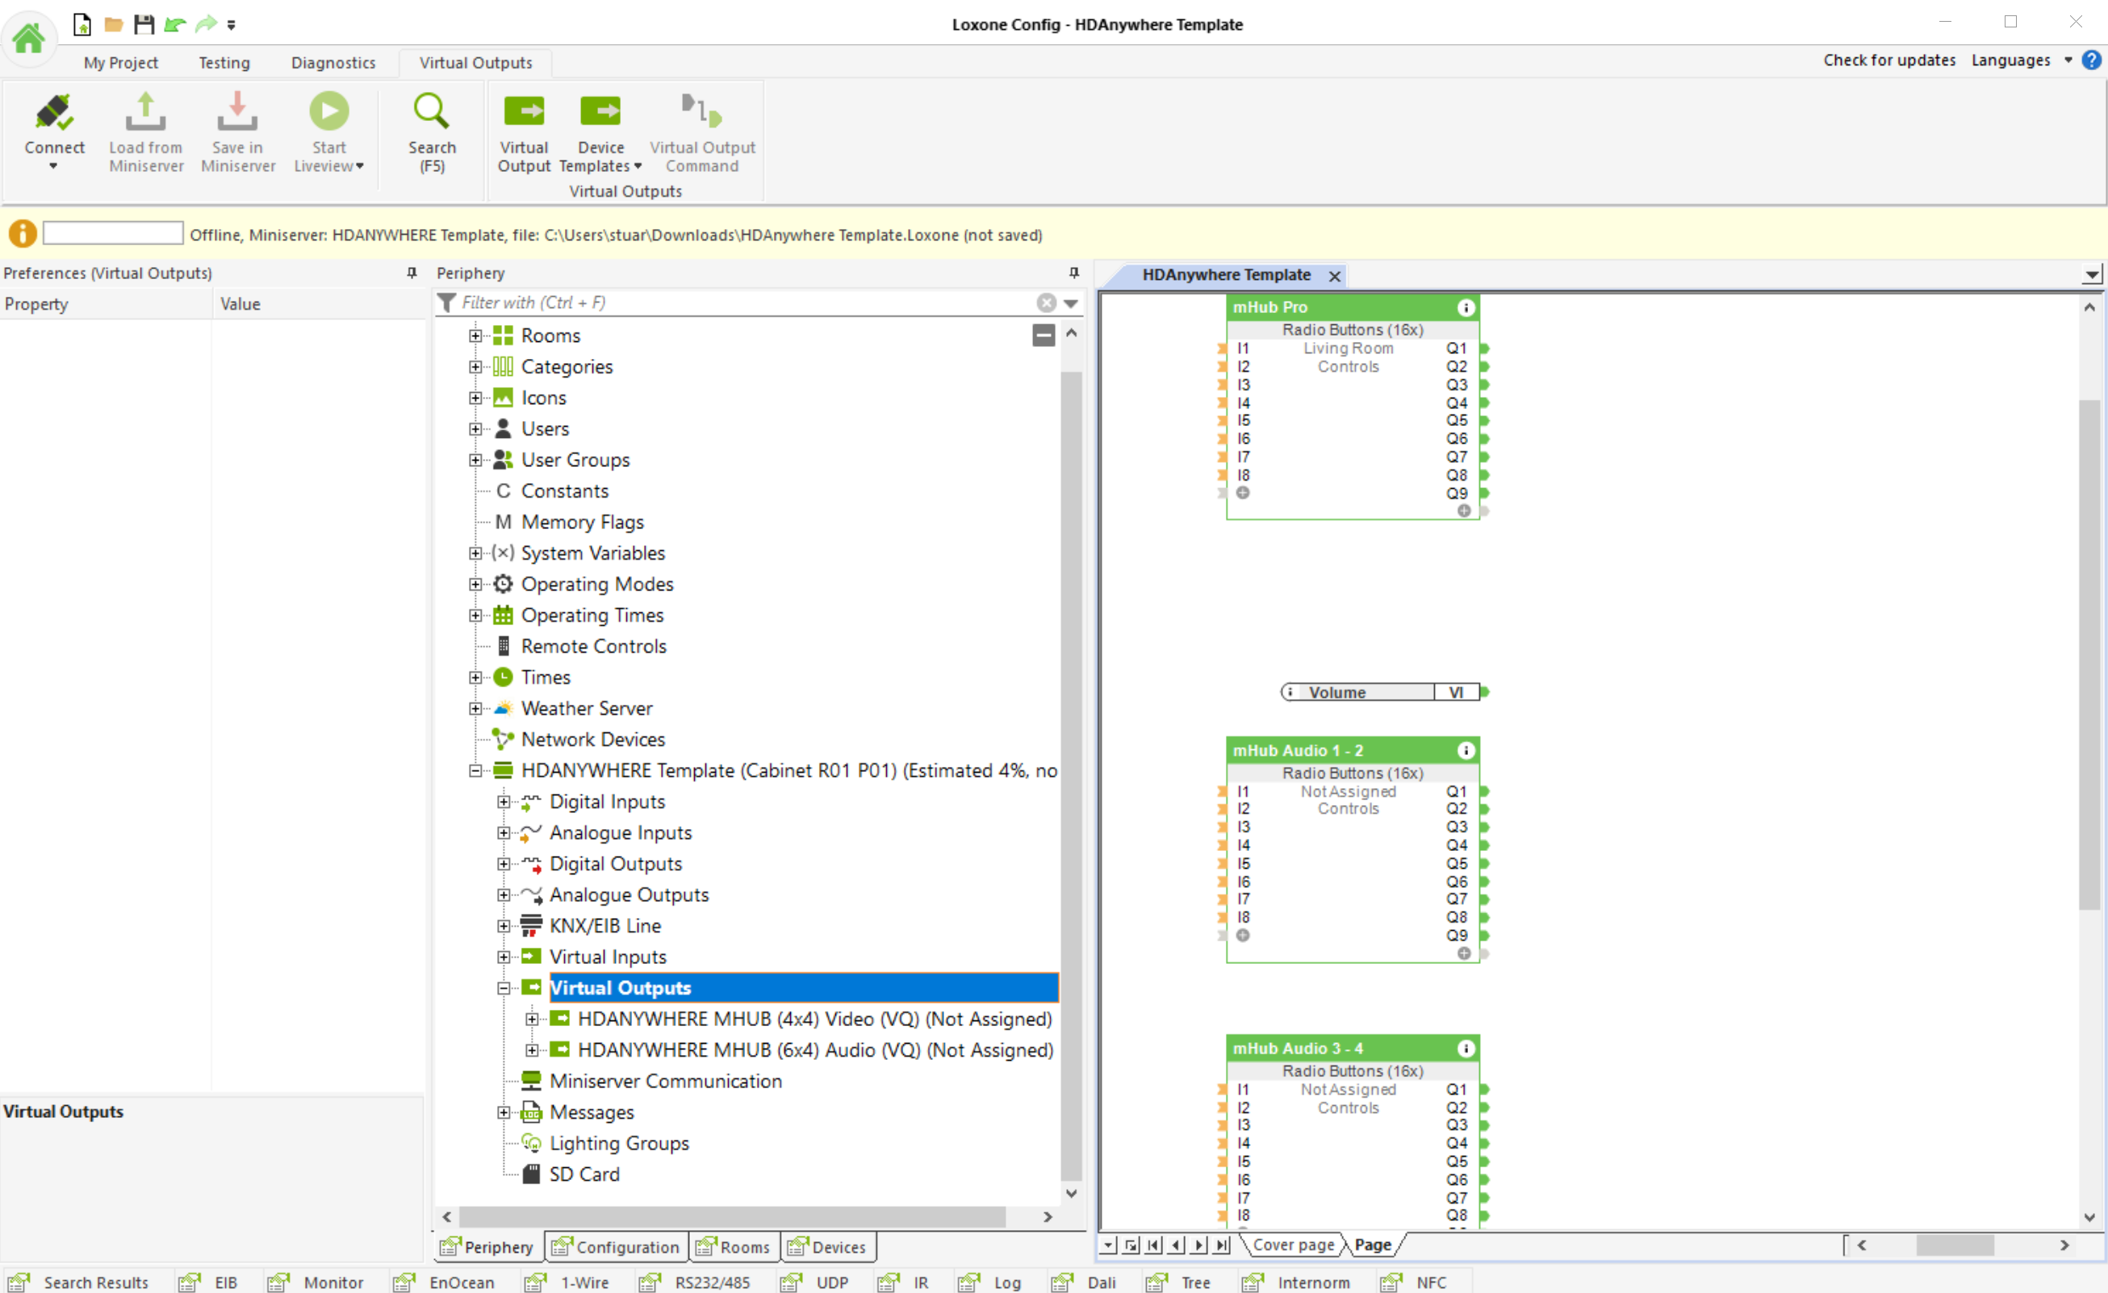Undo the last action
2108x1293 pixels.
[x=174, y=24]
